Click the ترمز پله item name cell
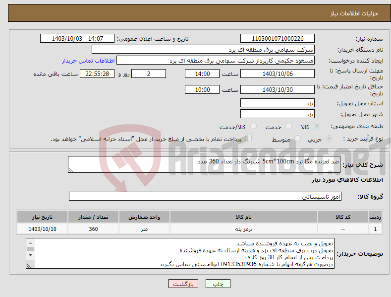This screenshot has height=297, width=391. click(x=244, y=229)
